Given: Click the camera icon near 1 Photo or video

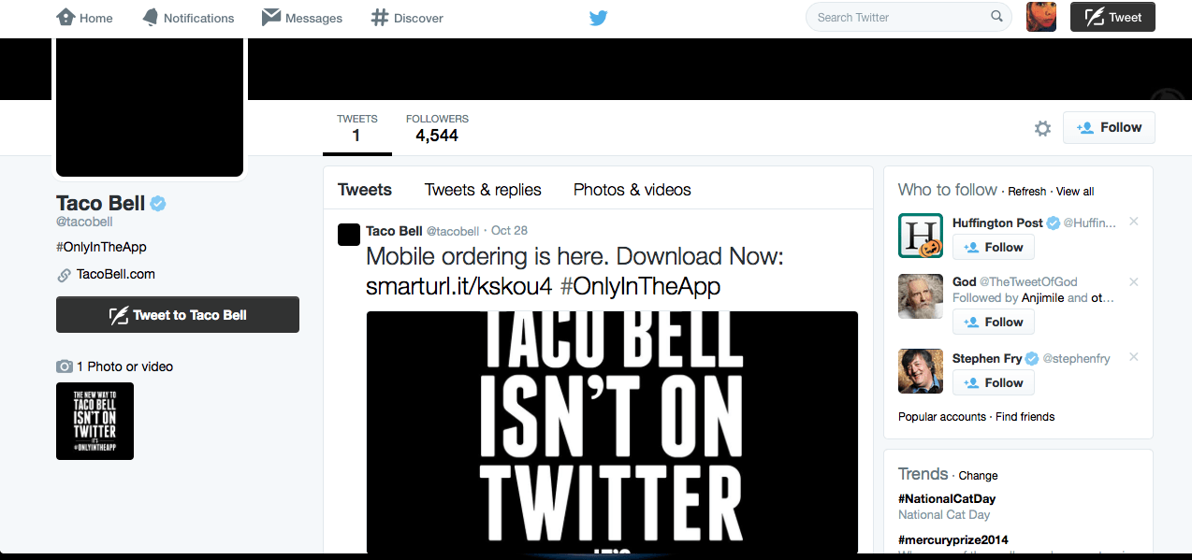Looking at the screenshot, I should pyautogui.click(x=64, y=366).
